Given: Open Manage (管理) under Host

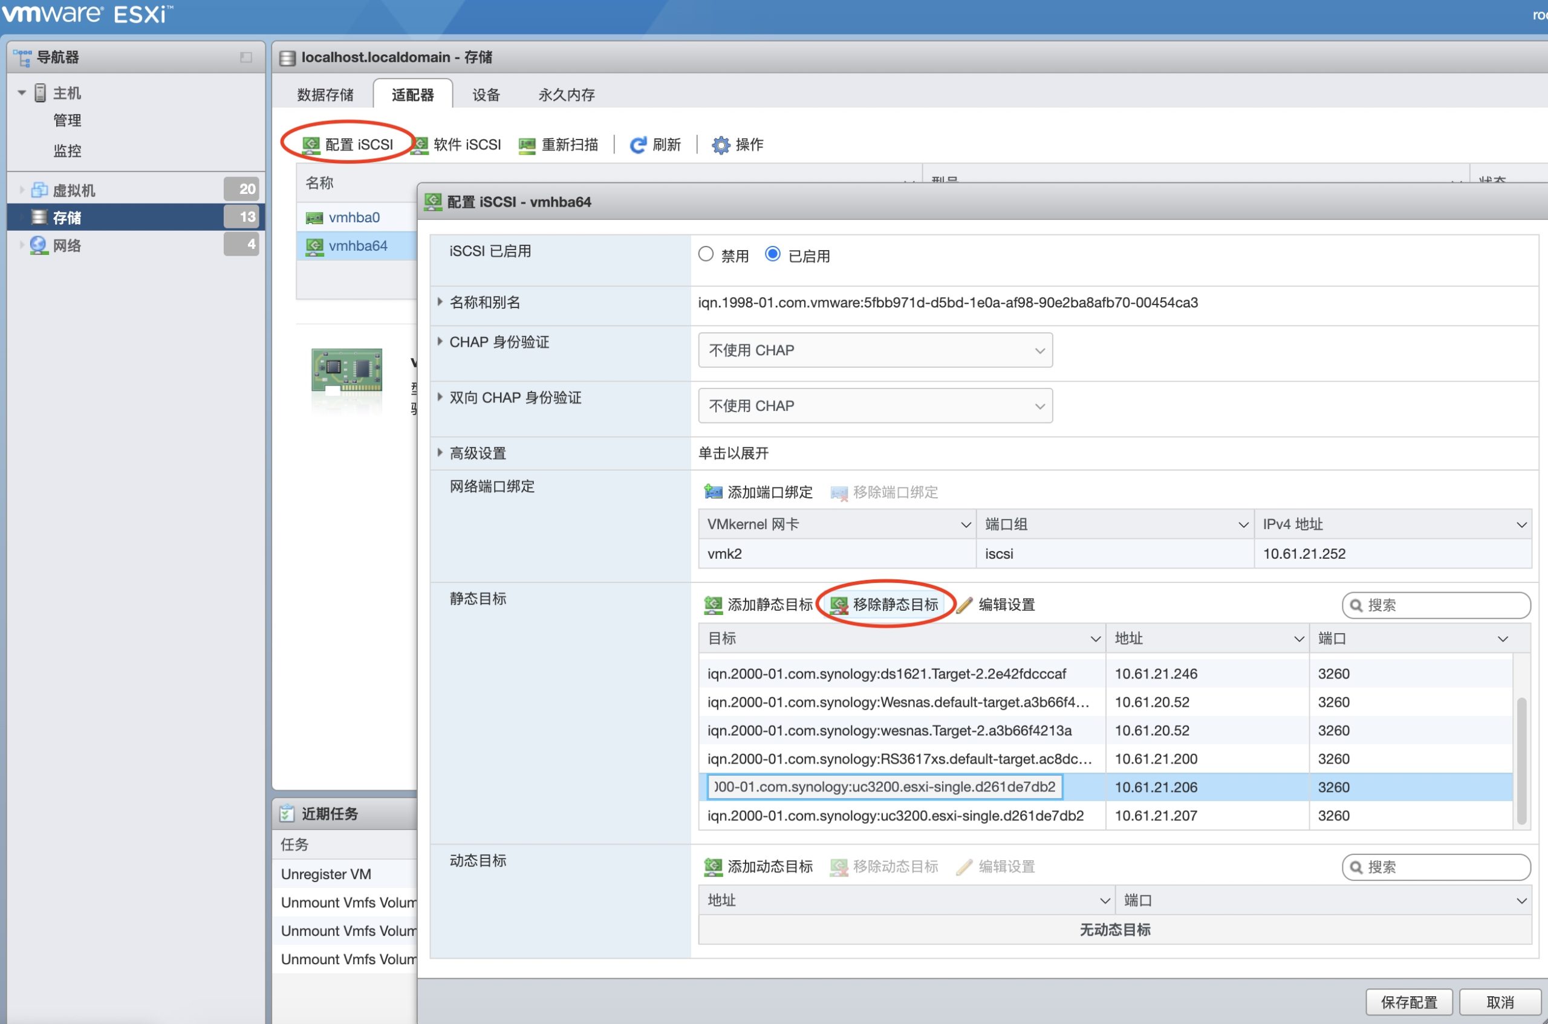Looking at the screenshot, I should [x=67, y=120].
